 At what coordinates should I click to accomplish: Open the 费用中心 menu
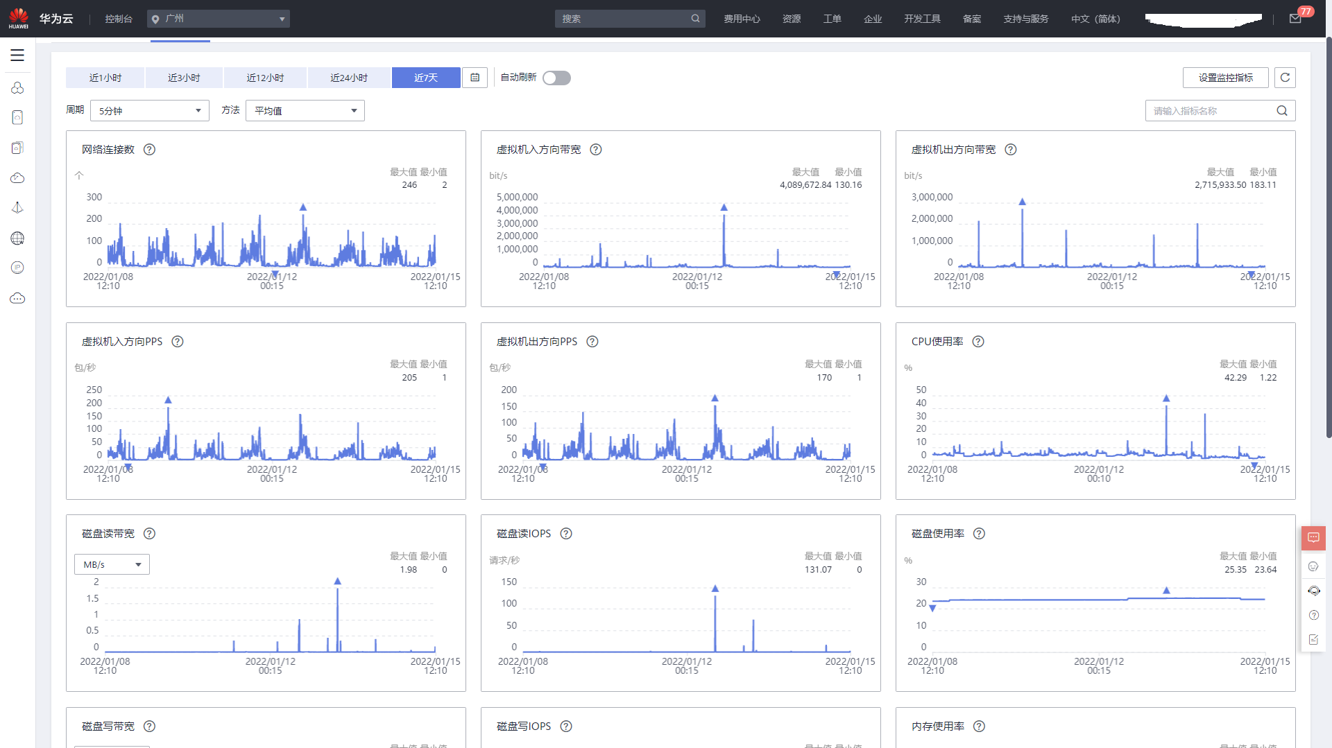(742, 19)
